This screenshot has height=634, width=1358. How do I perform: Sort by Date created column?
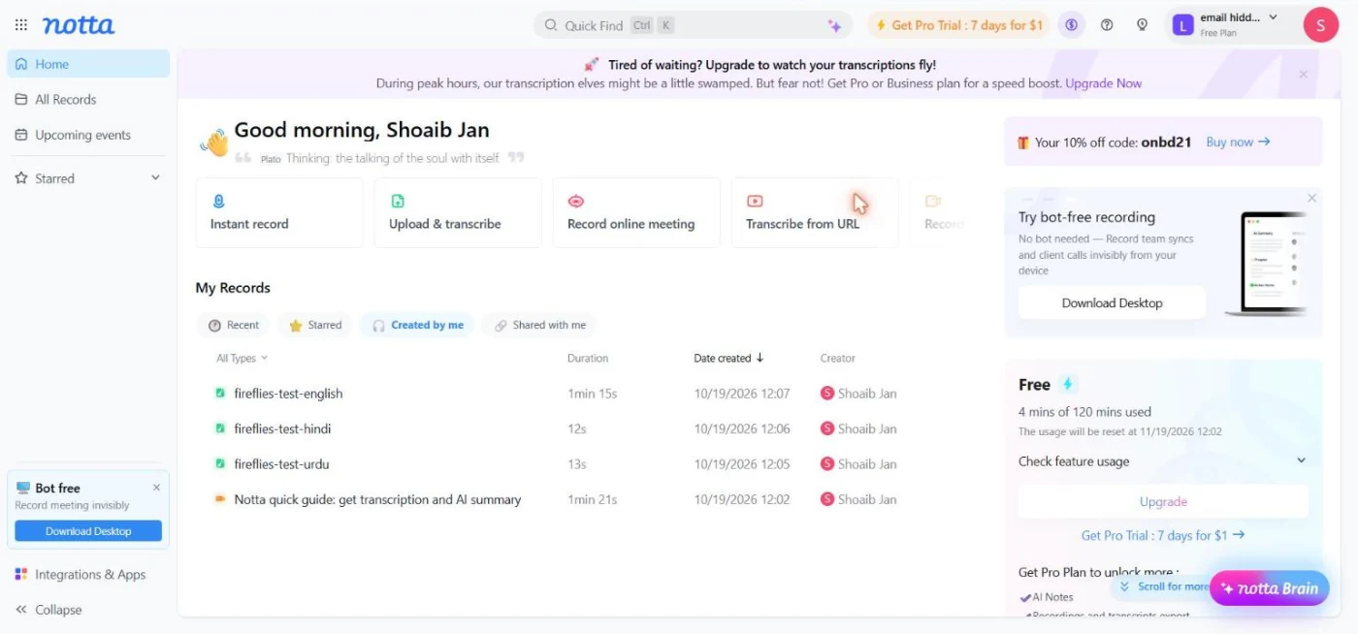(728, 359)
